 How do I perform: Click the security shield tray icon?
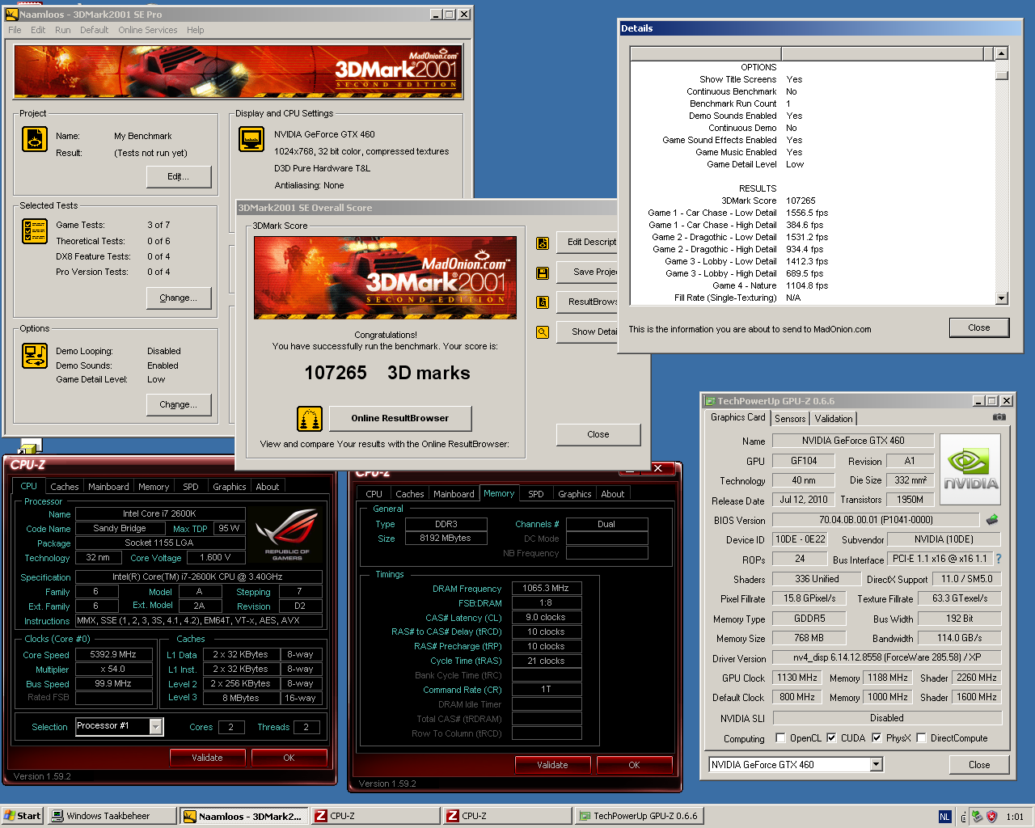pyautogui.click(x=991, y=817)
